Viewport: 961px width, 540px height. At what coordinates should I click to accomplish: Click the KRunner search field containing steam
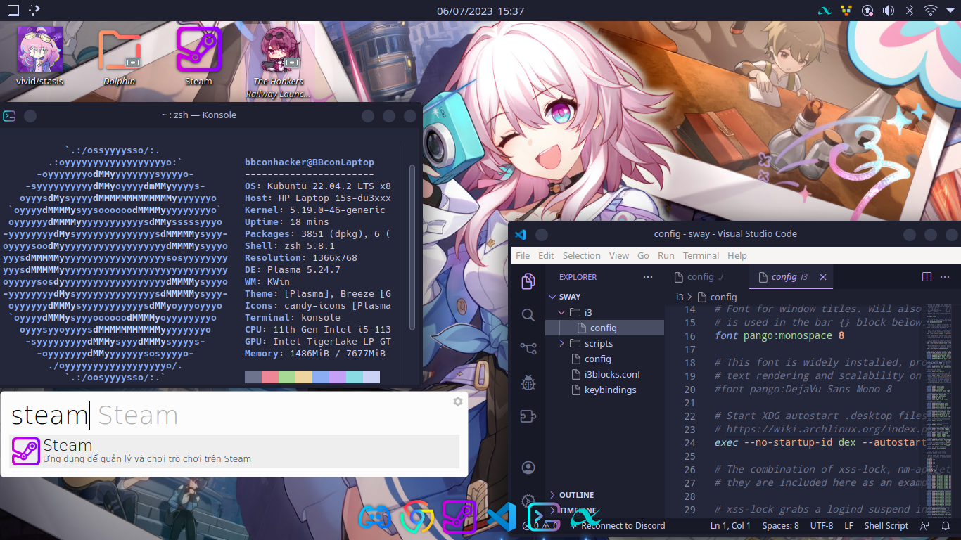click(x=229, y=416)
